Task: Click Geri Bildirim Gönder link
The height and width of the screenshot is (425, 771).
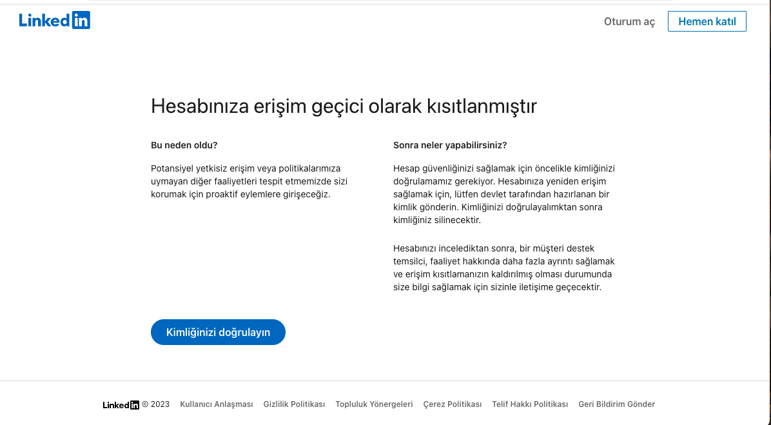Action: click(x=616, y=404)
